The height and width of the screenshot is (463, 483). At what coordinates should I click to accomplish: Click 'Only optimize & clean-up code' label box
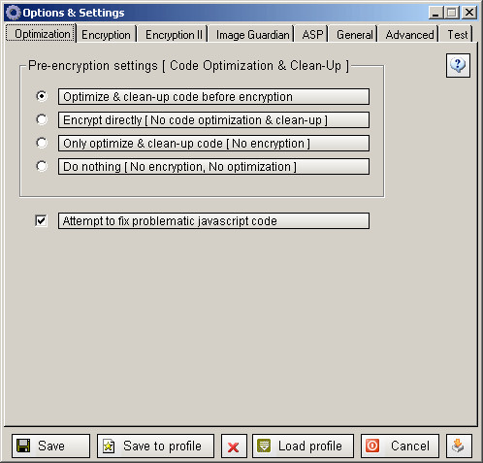[213, 144]
